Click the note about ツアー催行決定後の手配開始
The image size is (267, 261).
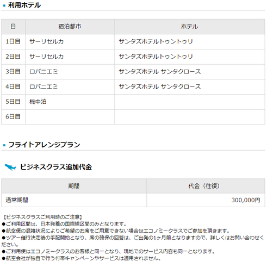(133, 241)
